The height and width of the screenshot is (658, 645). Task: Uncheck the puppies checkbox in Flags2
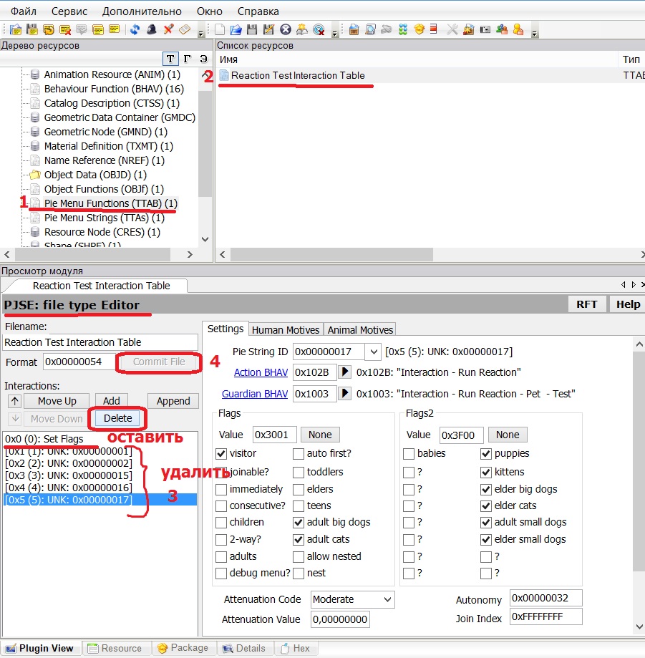pos(486,453)
